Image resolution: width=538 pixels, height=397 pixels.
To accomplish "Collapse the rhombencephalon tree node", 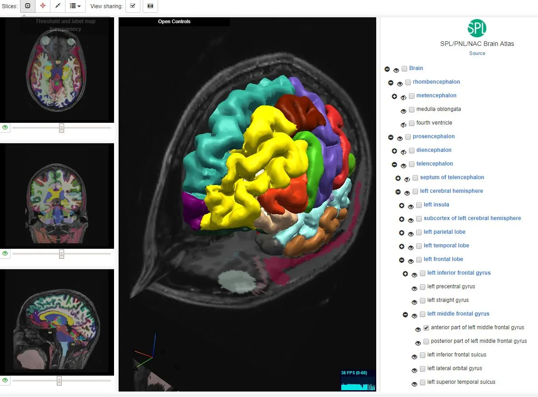I will [391, 83].
